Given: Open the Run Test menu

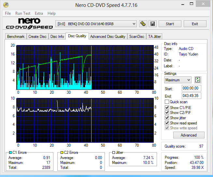Looking at the screenshot, I should click(23, 13).
